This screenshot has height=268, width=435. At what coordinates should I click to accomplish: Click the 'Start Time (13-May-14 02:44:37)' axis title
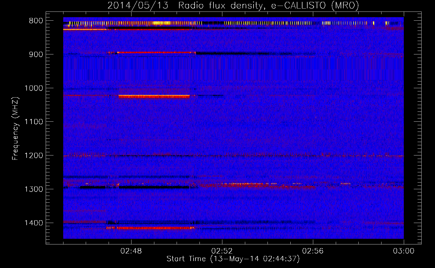click(233, 259)
